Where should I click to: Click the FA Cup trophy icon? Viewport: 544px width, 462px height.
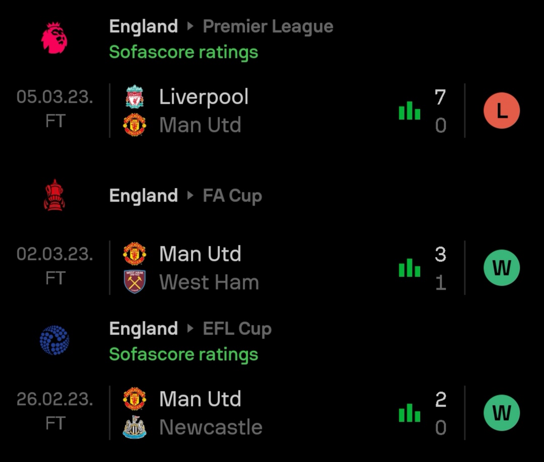pyautogui.click(x=54, y=195)
